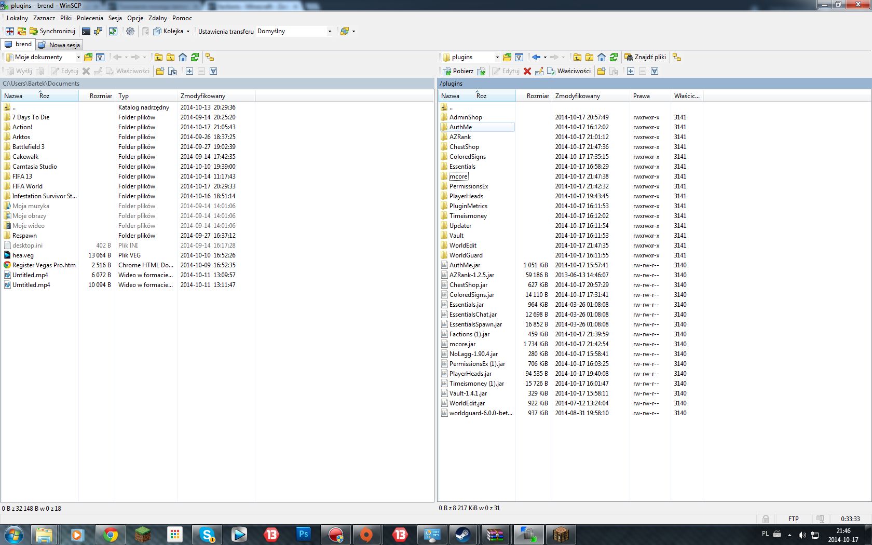Click the remote panel filter icon
The image size is (872, 545).
pyautogui.click(x=519, y=57)
